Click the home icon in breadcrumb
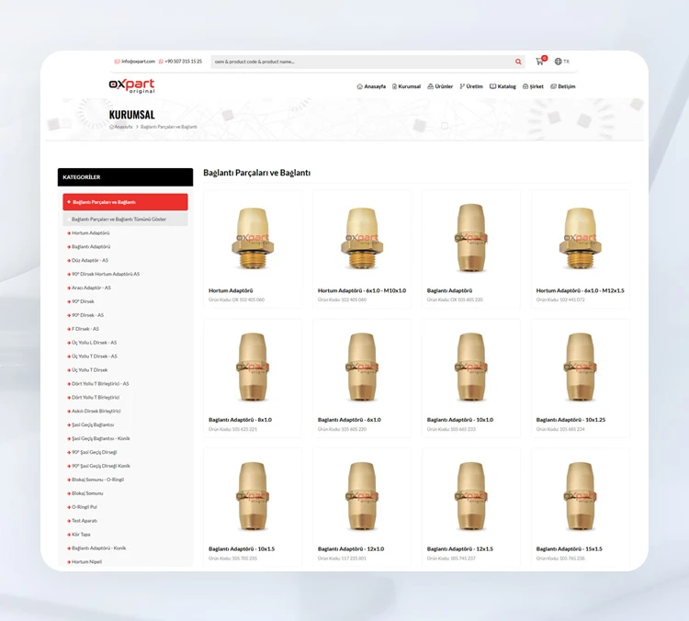The height and width of the screenshot is (621, 689). point(111,127)
